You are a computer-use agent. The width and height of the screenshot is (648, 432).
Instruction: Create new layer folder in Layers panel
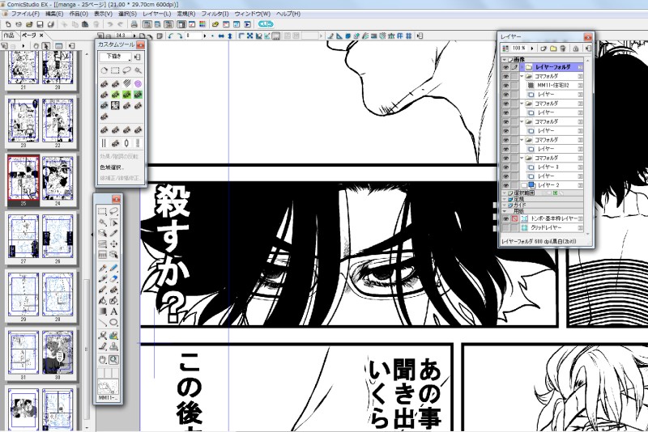pos(553,49)
